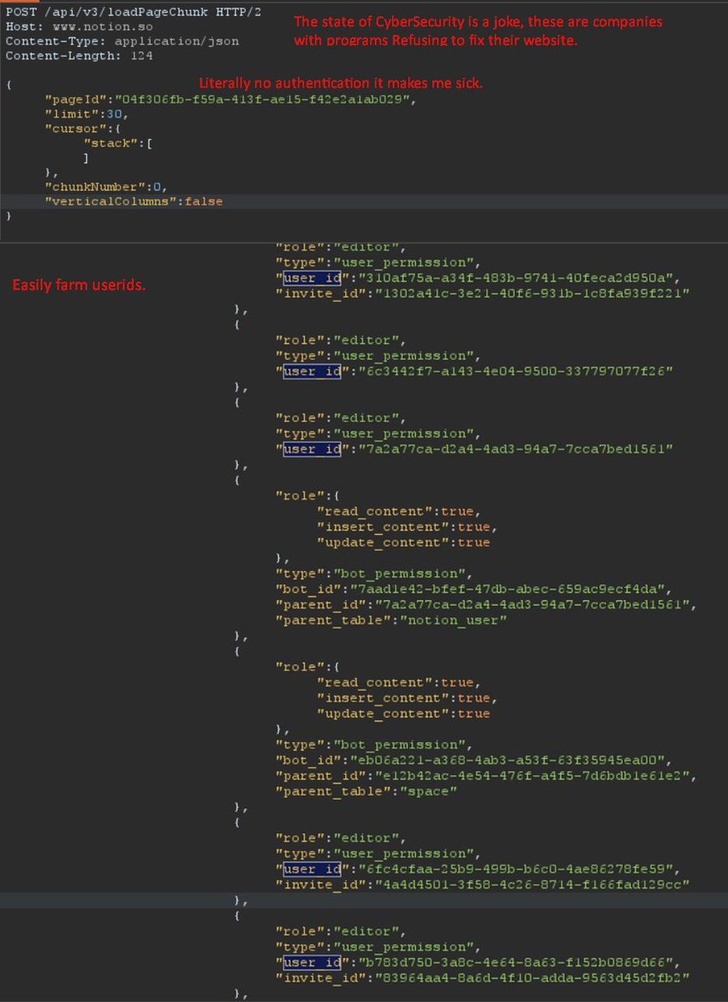Select the "parent_table":"notion_user" line
Viewport: 728px width, 1002px height.
tap(391, 620)
